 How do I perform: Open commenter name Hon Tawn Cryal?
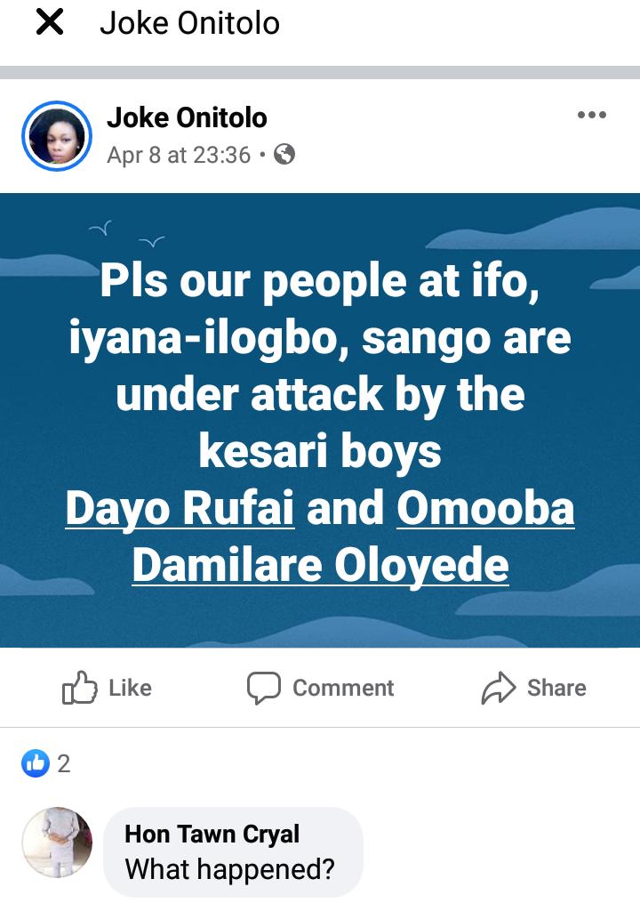point(212,834)
